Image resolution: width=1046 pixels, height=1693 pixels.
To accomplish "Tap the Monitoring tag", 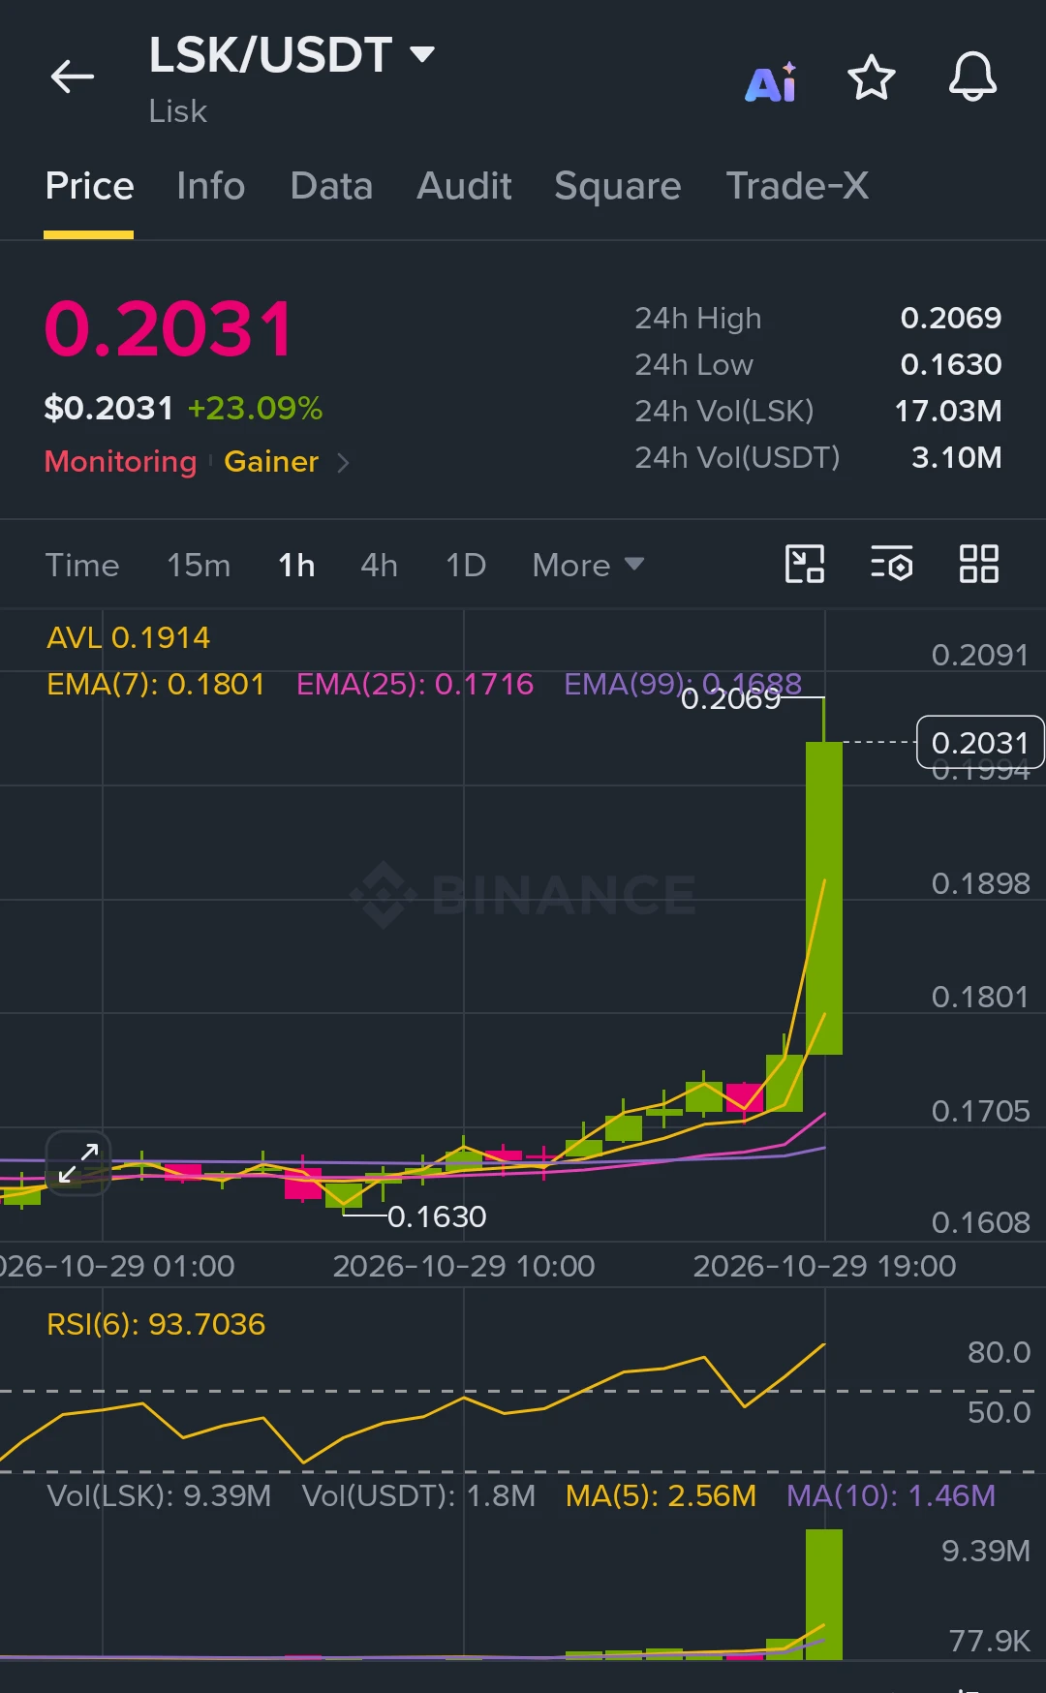I will point(120,462).
